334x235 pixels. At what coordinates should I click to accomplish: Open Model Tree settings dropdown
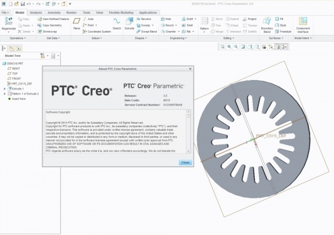click(x=44, y=56)
